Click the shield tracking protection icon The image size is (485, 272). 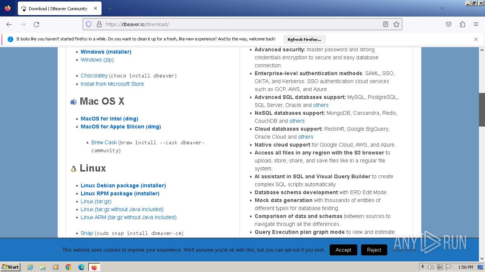click(89, 24)
